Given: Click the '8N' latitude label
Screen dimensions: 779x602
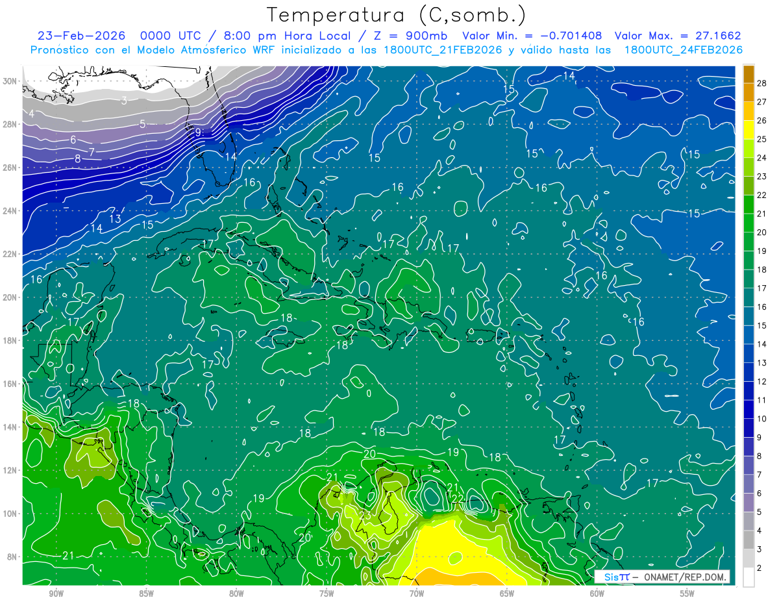Looking at the screenshot, I should 12,557.
